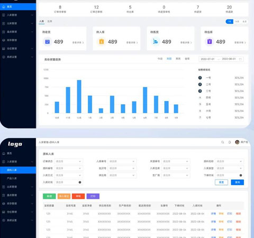This screenshot has width=254, height=238.
Task: Click the cart icon in 待拣货 card
Action: click(156, 42)
